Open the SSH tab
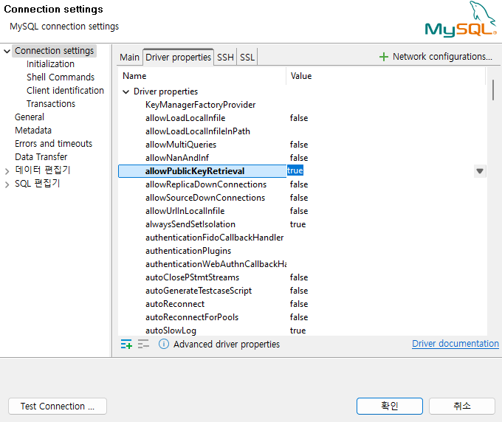Viewport: 502px width, 422px height. (225, 58)
